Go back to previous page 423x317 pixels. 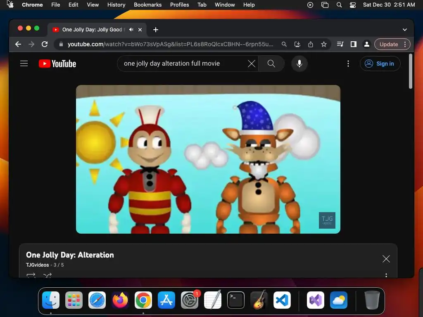pos(18,44)
